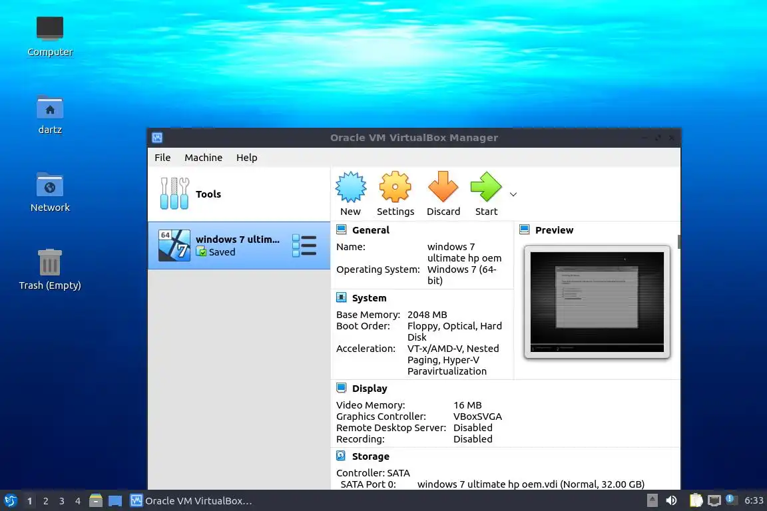
Task: Switch to workspace 3
Action: (62, 501)
